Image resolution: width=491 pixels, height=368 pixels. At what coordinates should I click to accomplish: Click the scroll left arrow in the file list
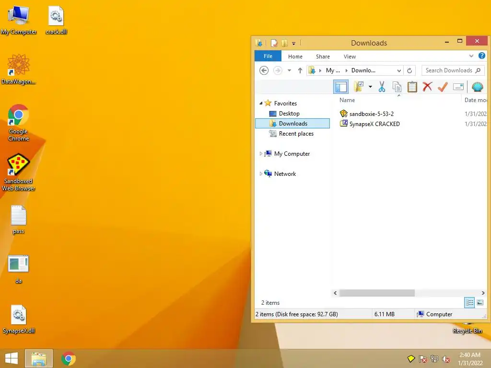(335, 293)
